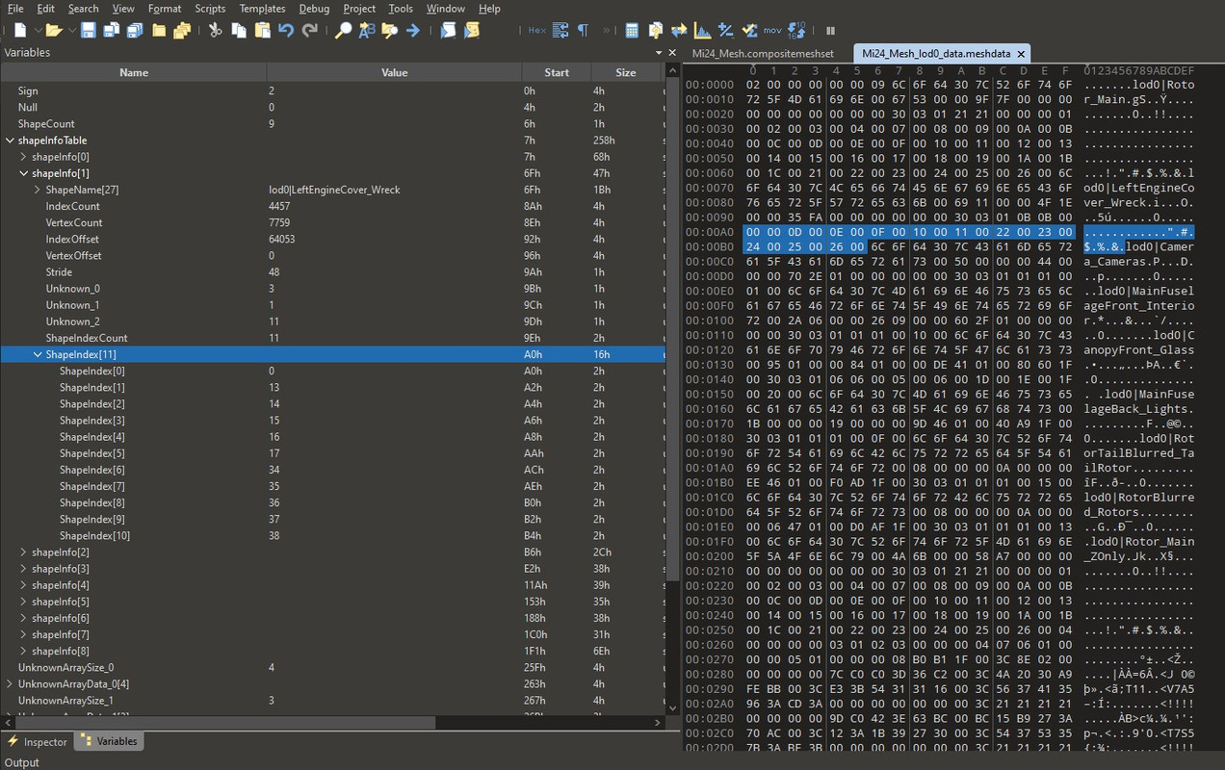Open the Base Converter 10/16 icon
The height and width of the screenshot is (770, 1225).
[x=796, y=31]
